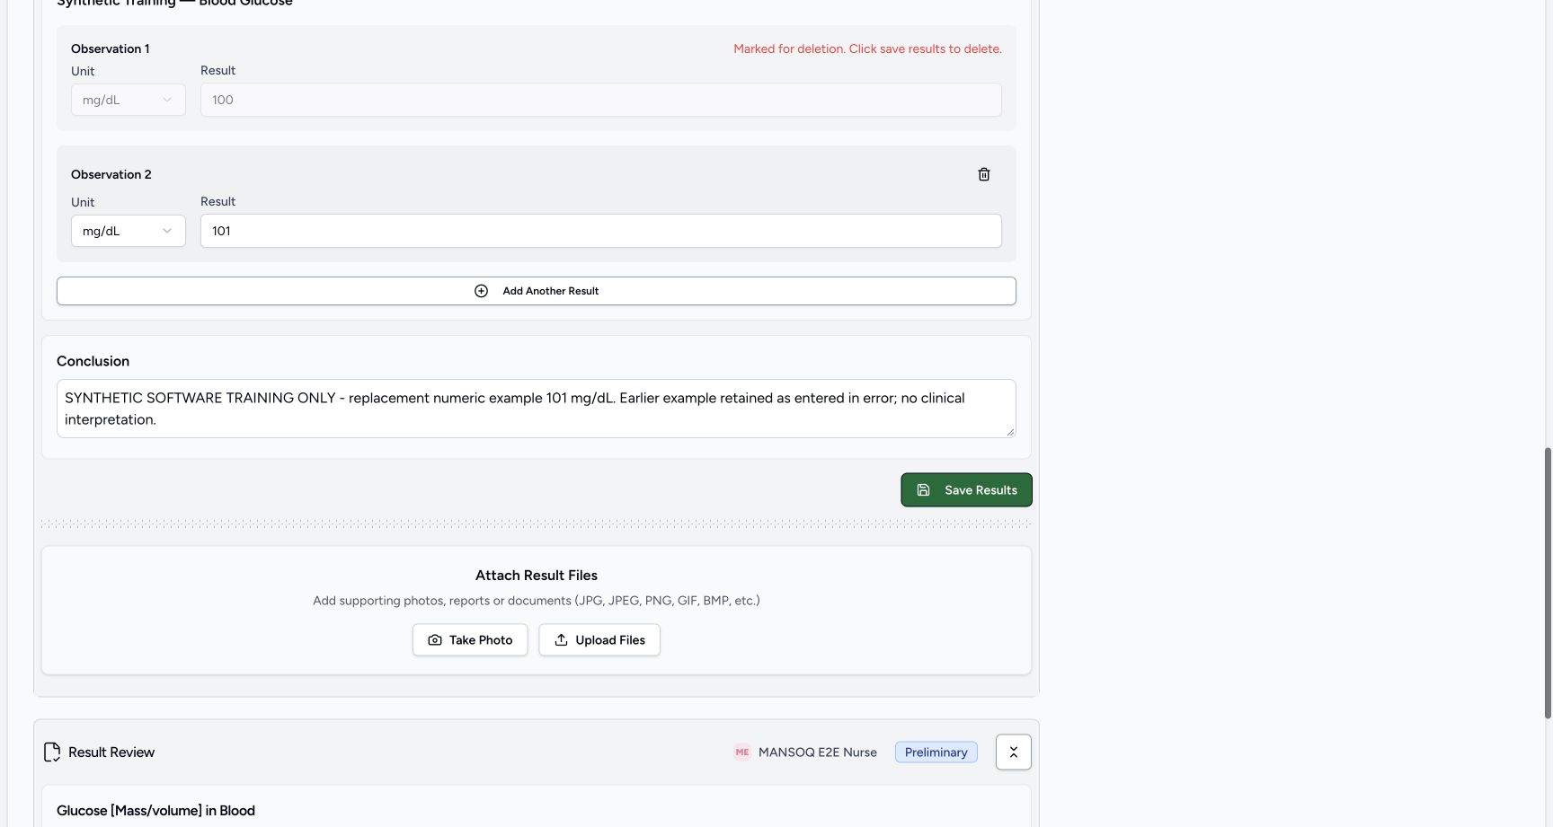1553x827 pixels.
Task: Open the disabled Observation 1 unit dropdown
Action: pyautogui.click(x=129, y=100)
